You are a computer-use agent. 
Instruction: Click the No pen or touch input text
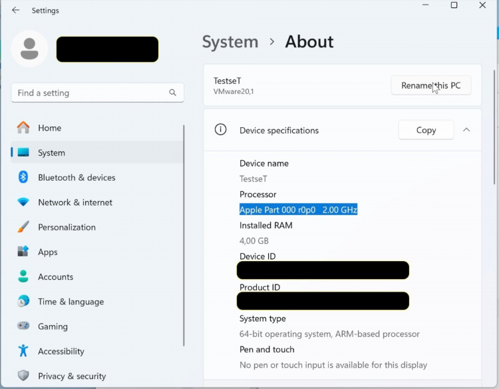point(333,365)
